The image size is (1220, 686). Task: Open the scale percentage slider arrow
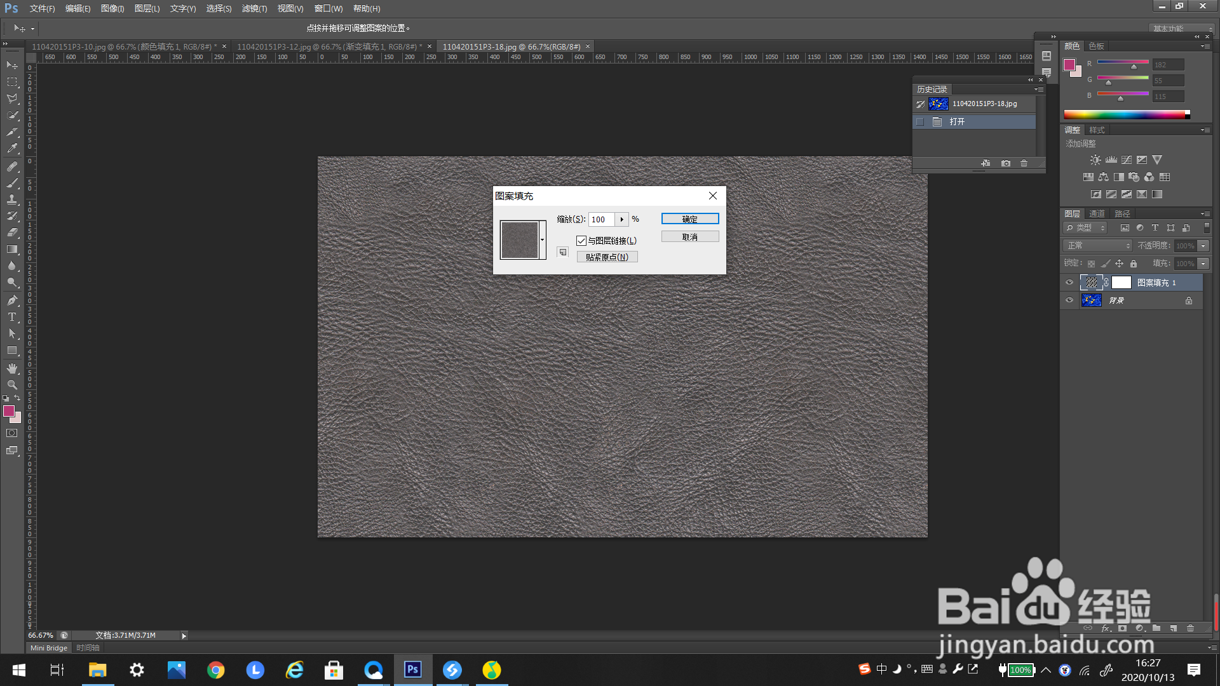pyautogui.click(x=621, y=219)
